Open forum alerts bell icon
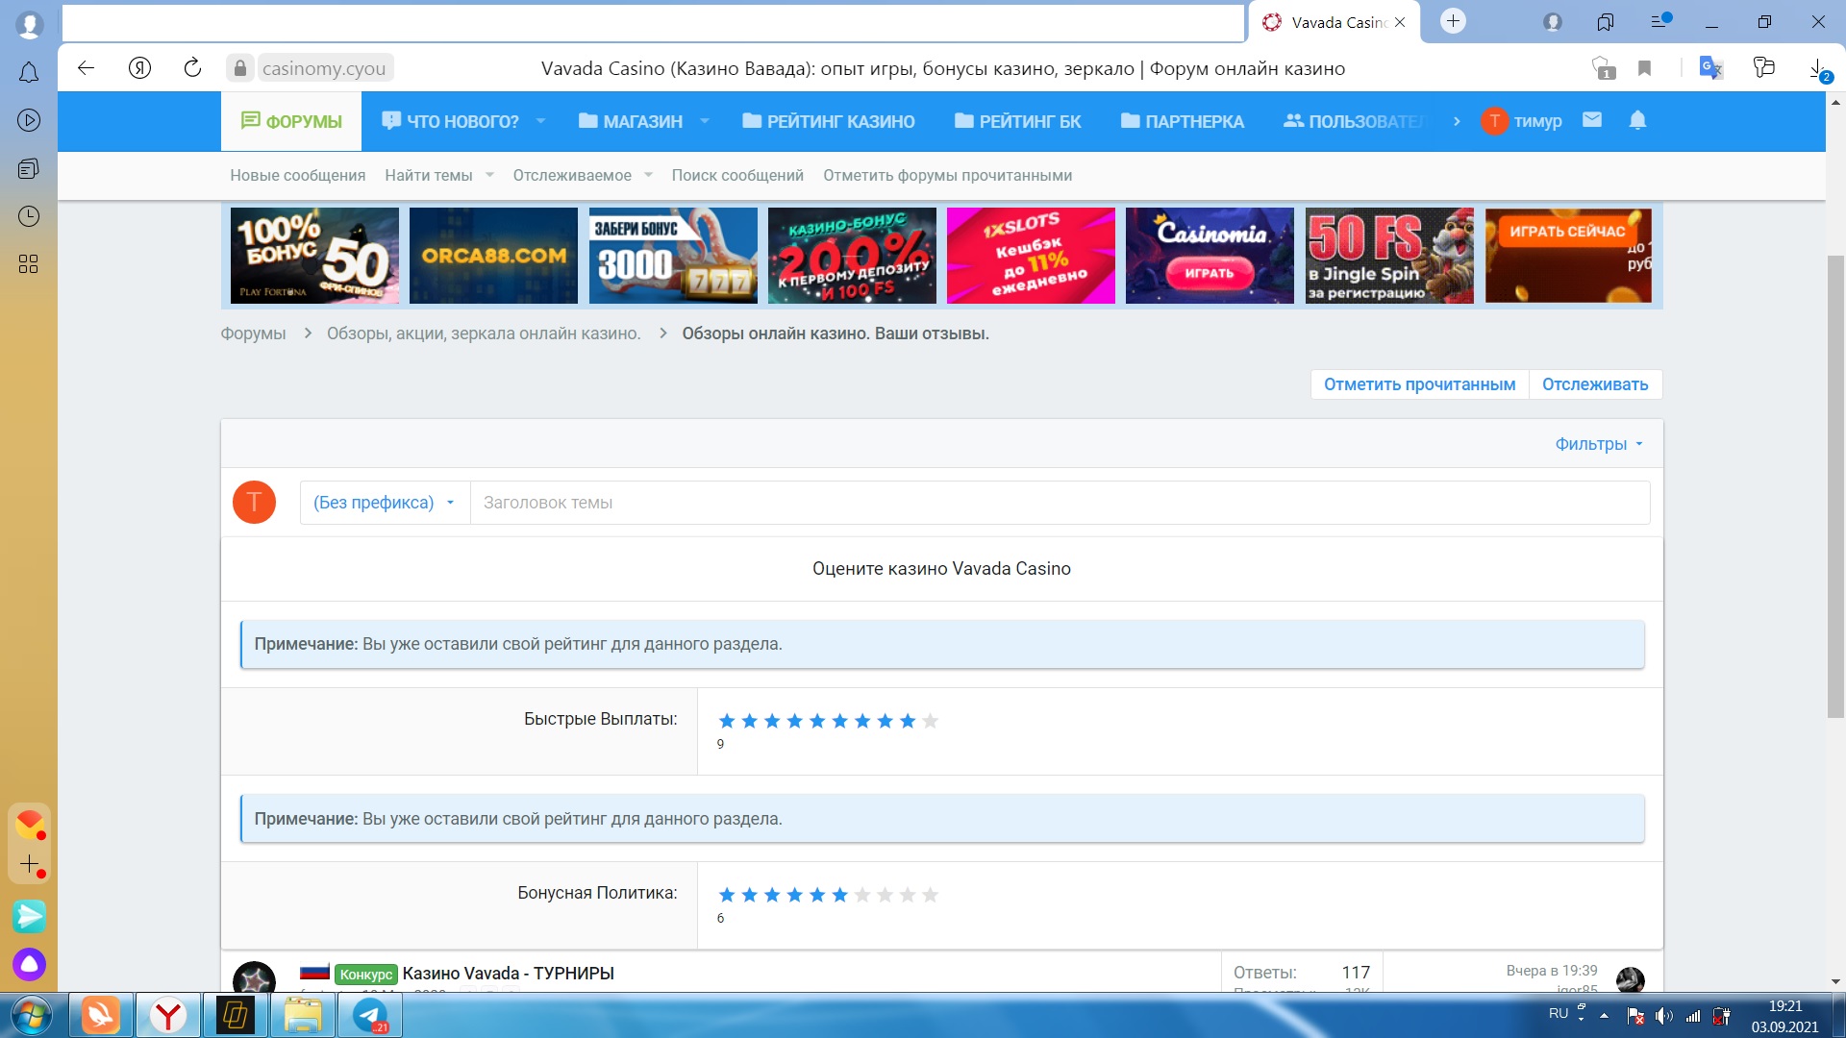This screenshot has height=1038, width=1846. point(1638,120)
